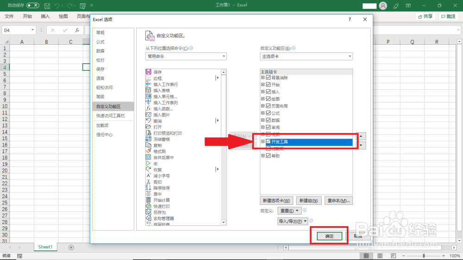Select the 剪切 scissors command icon

[148, 182]
